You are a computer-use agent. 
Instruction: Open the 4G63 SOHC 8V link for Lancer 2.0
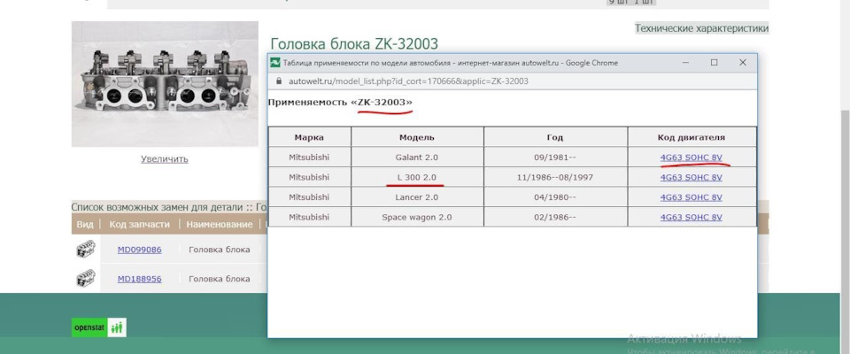click(692, 197)
